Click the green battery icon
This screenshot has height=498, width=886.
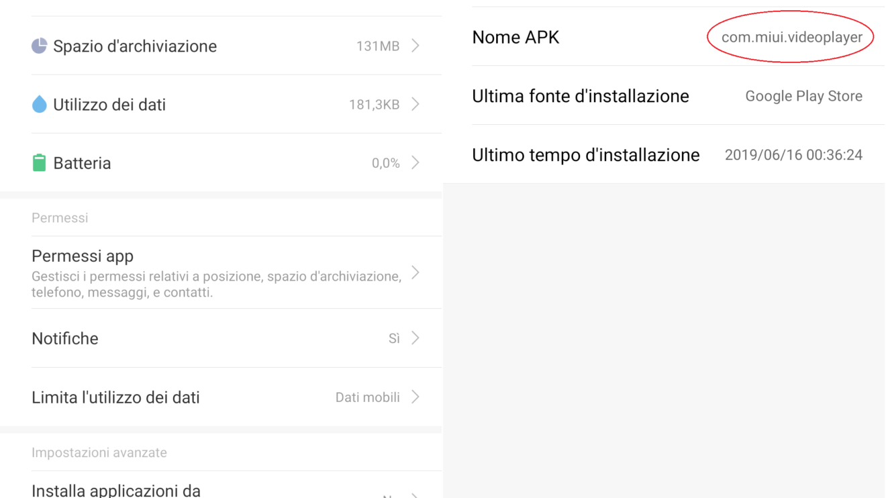[x=39, y=162]
